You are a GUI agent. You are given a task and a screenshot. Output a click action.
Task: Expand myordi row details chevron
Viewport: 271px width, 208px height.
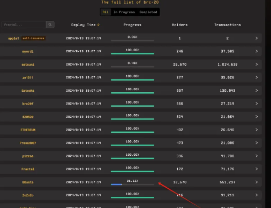[x=257, y=51]
